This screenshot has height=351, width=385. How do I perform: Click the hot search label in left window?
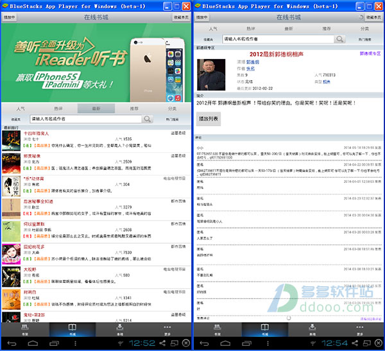pyautogui.click(x=172, y=119)
